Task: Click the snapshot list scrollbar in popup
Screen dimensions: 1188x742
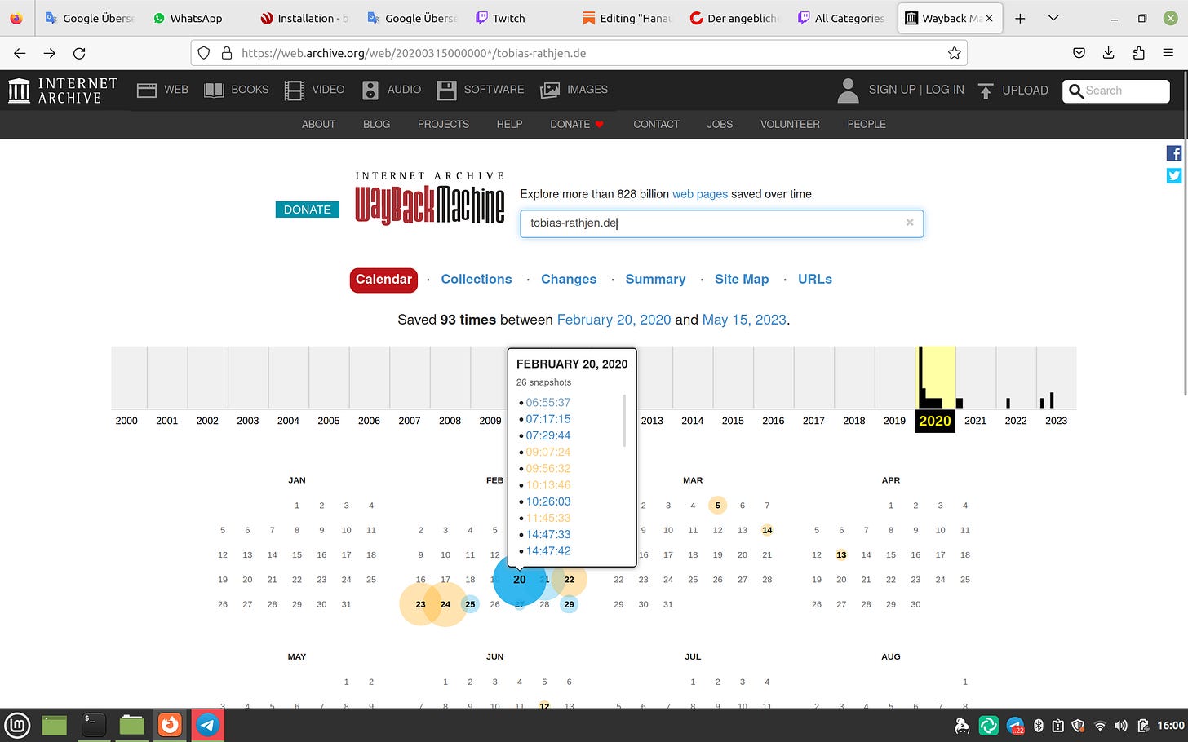Action: [624, 421]
